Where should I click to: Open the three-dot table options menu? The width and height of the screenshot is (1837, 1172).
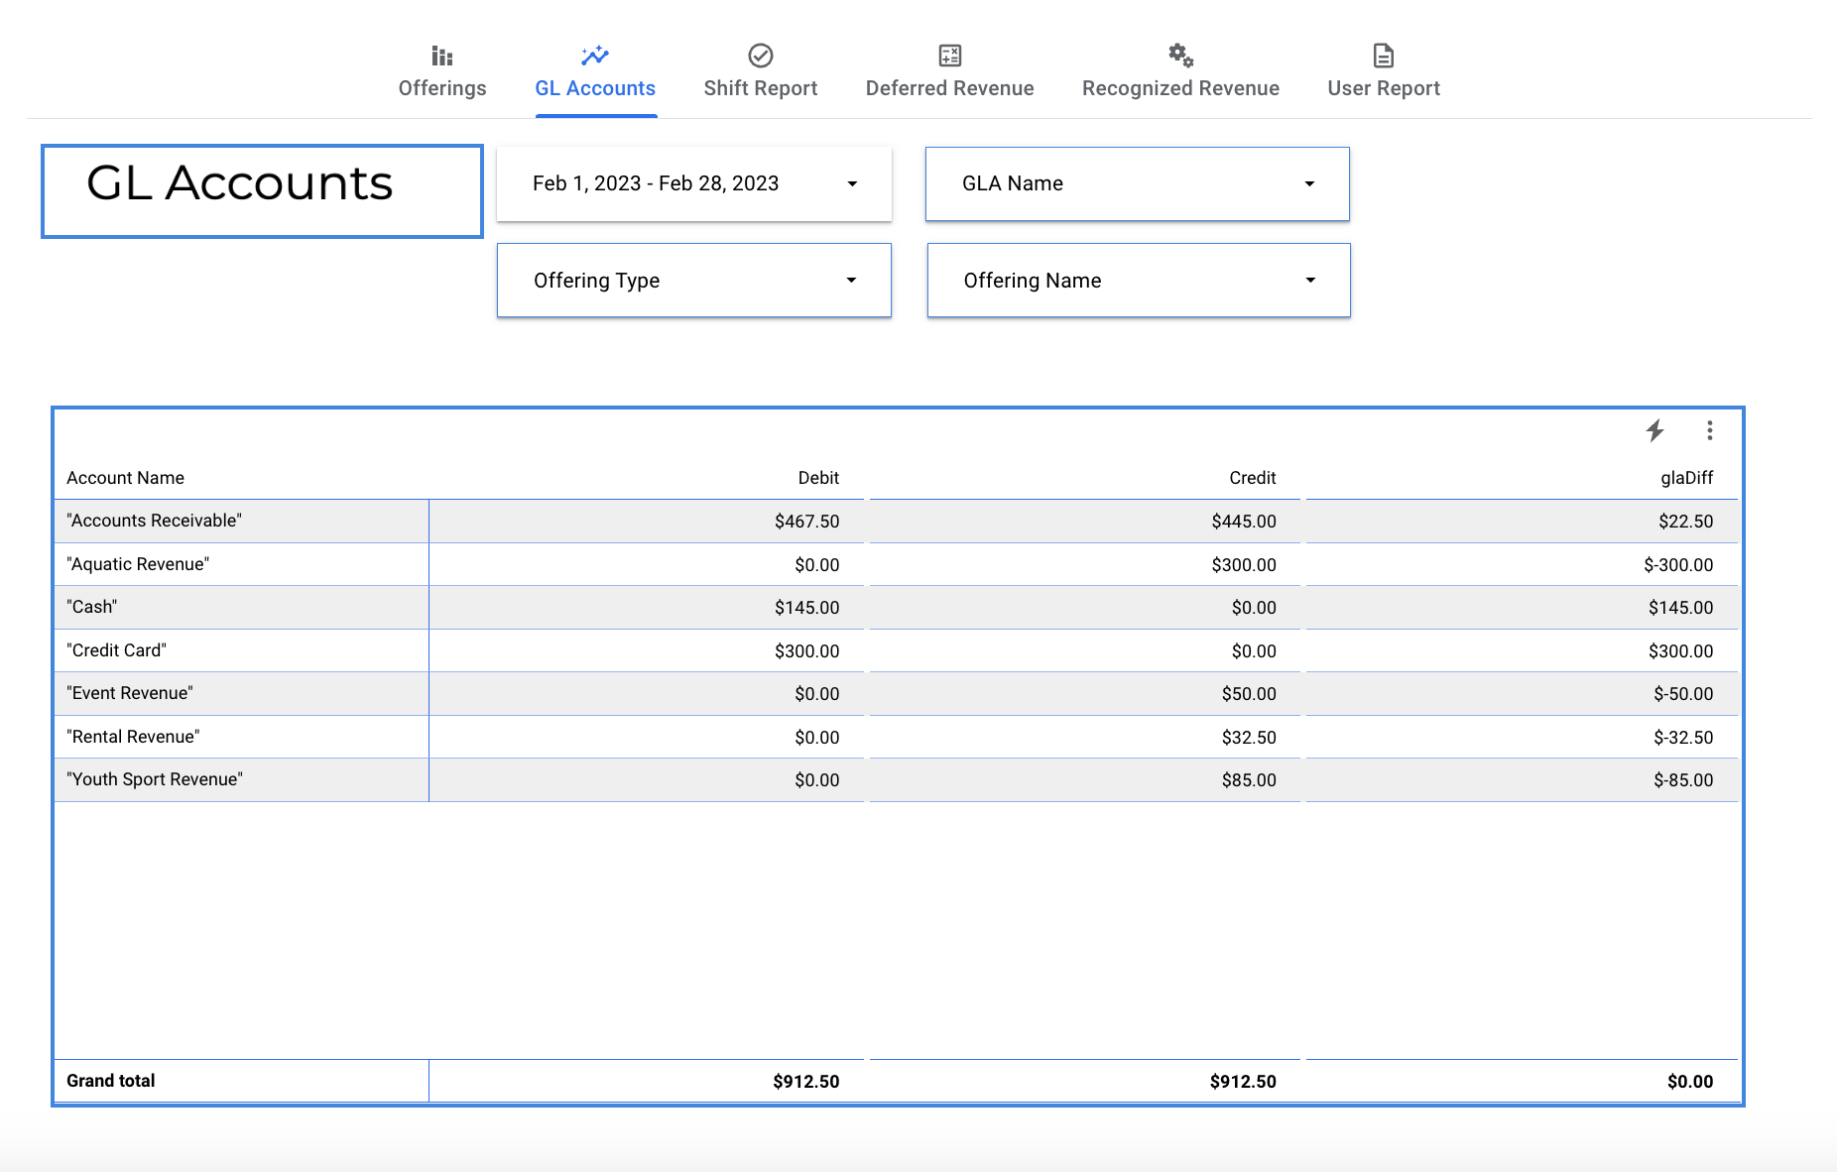[x=1710, y=430]
